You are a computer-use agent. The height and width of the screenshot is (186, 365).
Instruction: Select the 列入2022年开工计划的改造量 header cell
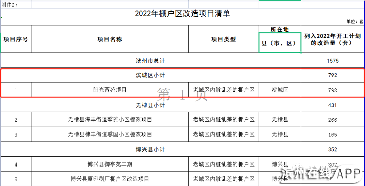(332, 39)
